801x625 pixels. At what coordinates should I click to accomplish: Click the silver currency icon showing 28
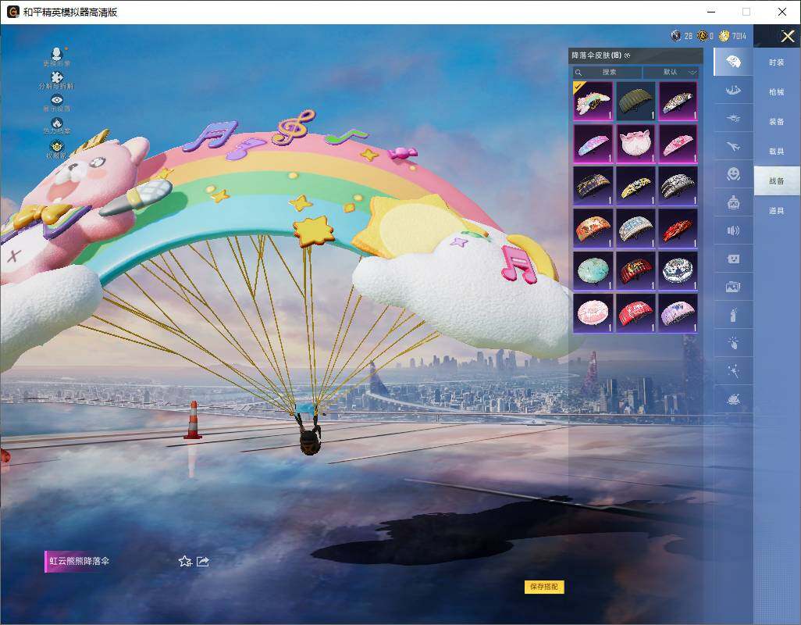click(676, 35)
